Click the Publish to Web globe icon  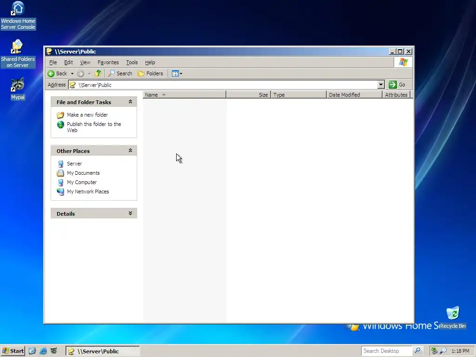[x=60, y=125]
